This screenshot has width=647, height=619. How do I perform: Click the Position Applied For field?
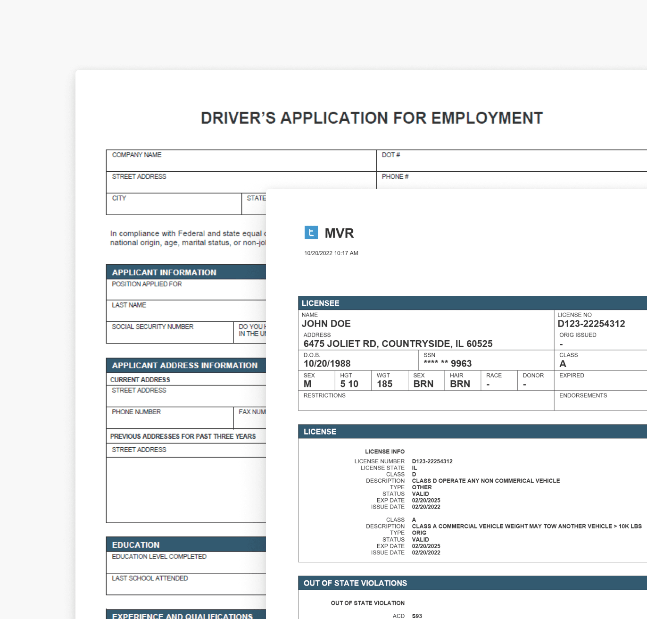tap(186, 289)
